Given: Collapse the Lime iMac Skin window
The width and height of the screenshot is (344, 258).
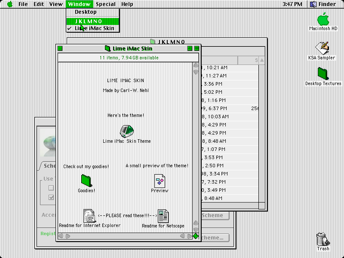Looking at the screenshot, I should pyautogui.click(x=197, y=49).
